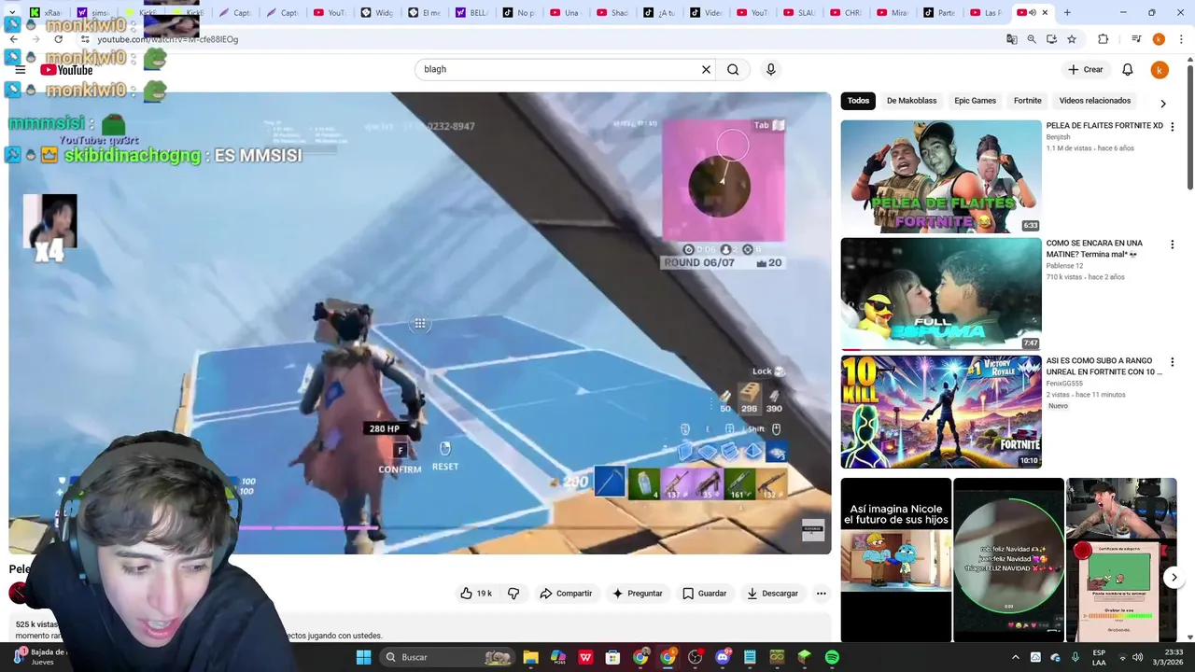Screen dimensions: 1195x672
Task: Open the YouTube hamburger guide menu
Action: tap(20, 70)
